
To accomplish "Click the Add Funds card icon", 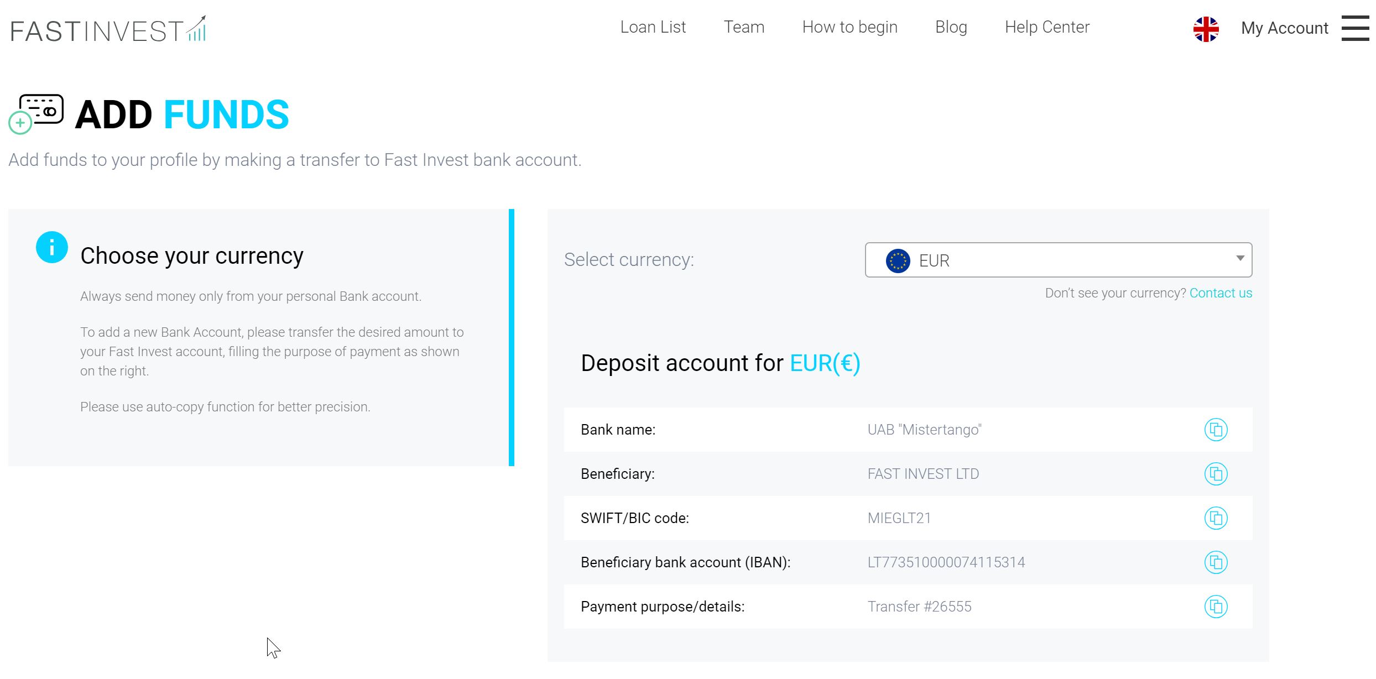I will click(x=37, y=113).
